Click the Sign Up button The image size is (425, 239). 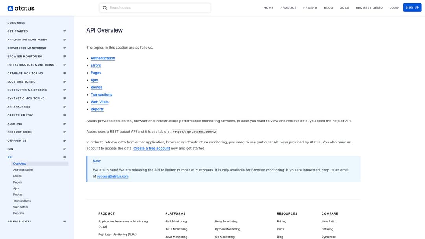412,7
